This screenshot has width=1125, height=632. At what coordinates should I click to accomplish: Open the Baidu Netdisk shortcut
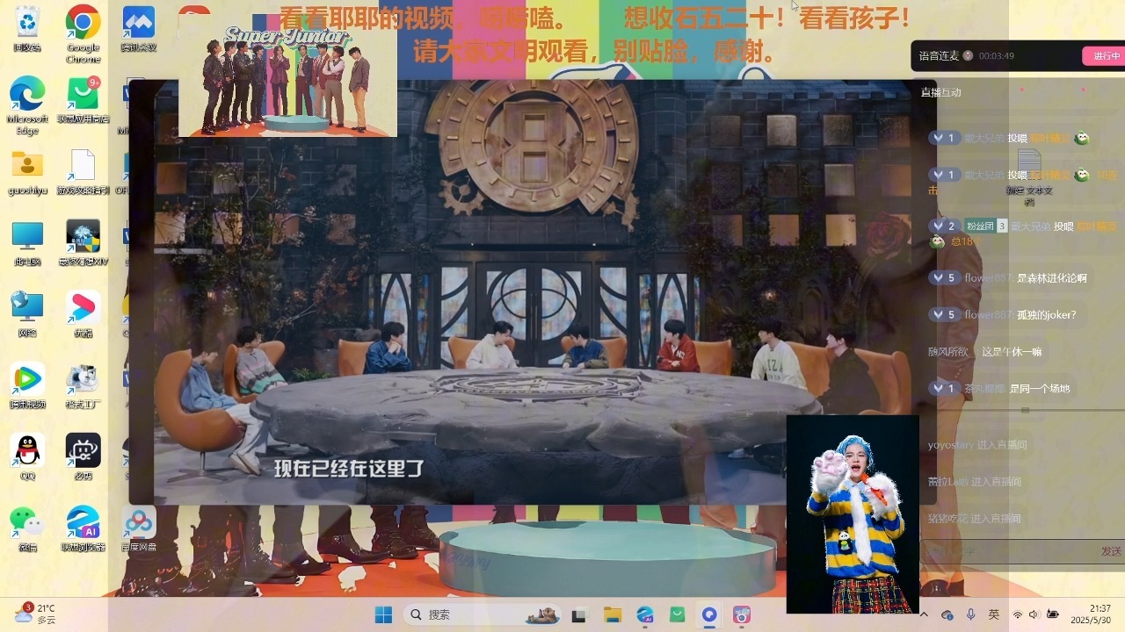138,528
